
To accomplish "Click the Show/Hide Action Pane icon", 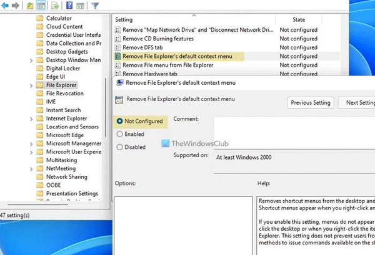I will (81, 6).
